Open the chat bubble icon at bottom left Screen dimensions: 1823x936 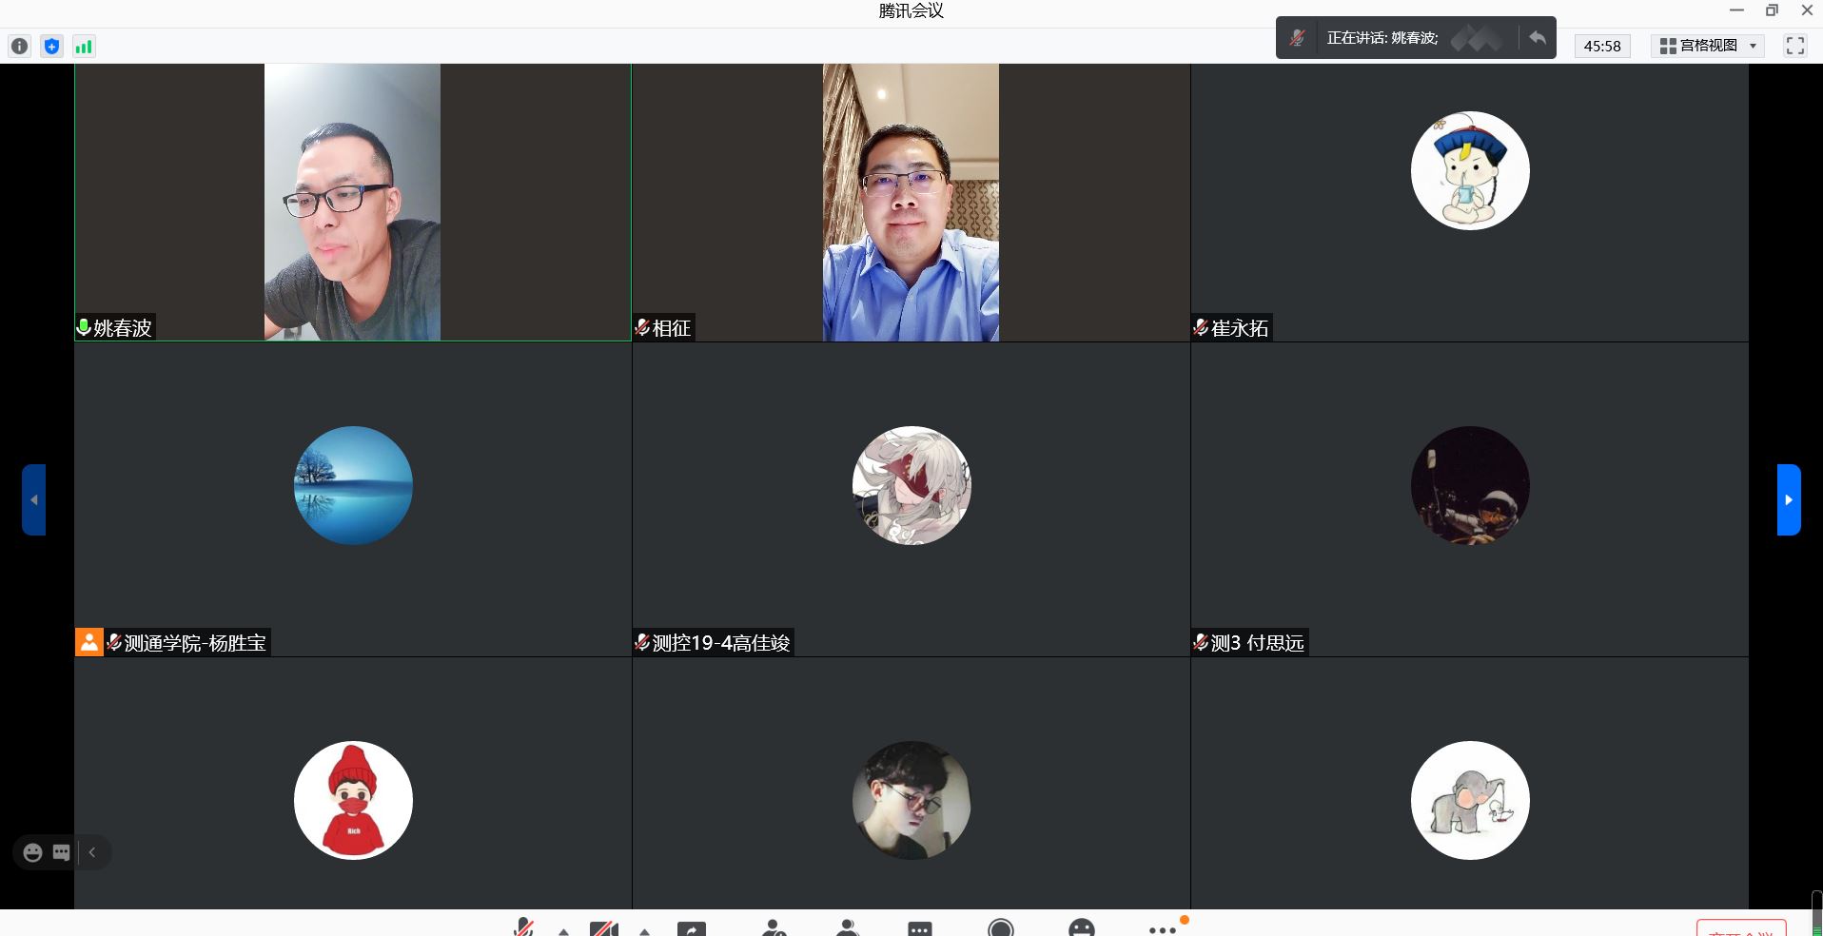click(x=62, y=852)
